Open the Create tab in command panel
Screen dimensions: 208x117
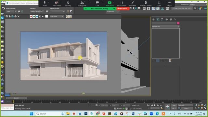tap(153, 19)
